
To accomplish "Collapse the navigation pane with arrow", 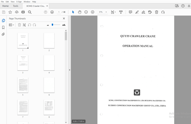I will point(70,70).
